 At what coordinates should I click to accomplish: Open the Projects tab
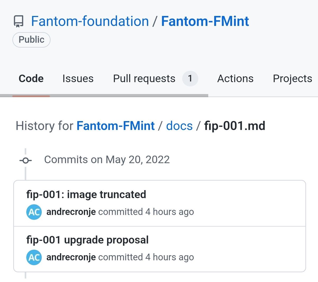[293, 78]
